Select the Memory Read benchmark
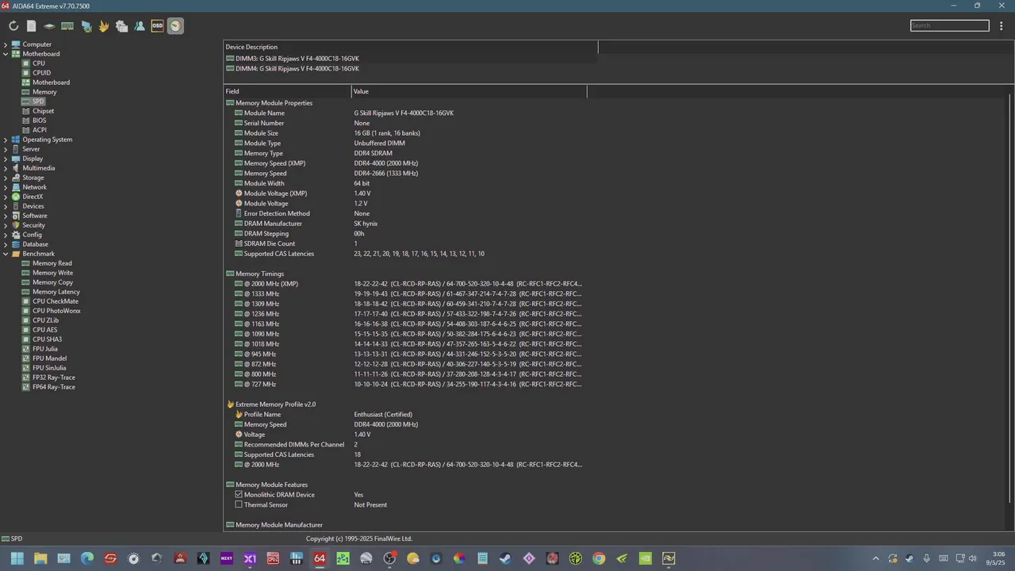The image size is (1015, 571). pos(52,263)
